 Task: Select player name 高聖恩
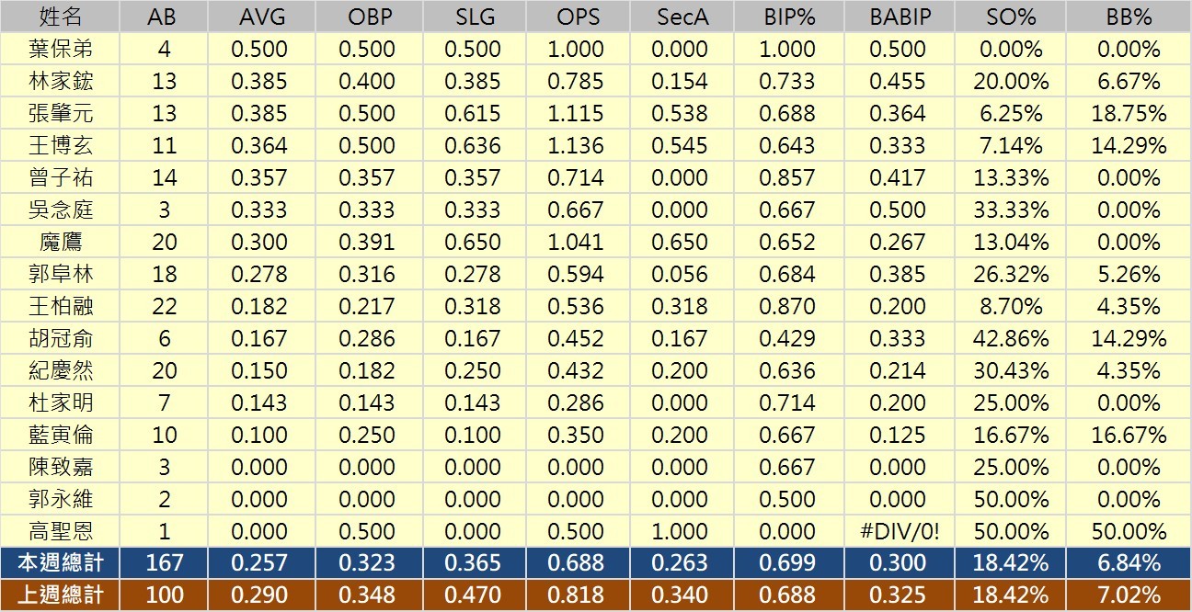61,531
